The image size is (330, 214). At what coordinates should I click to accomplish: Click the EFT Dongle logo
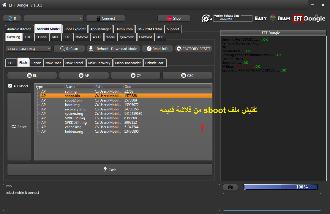pyautogui.click(x=309, y=18)
